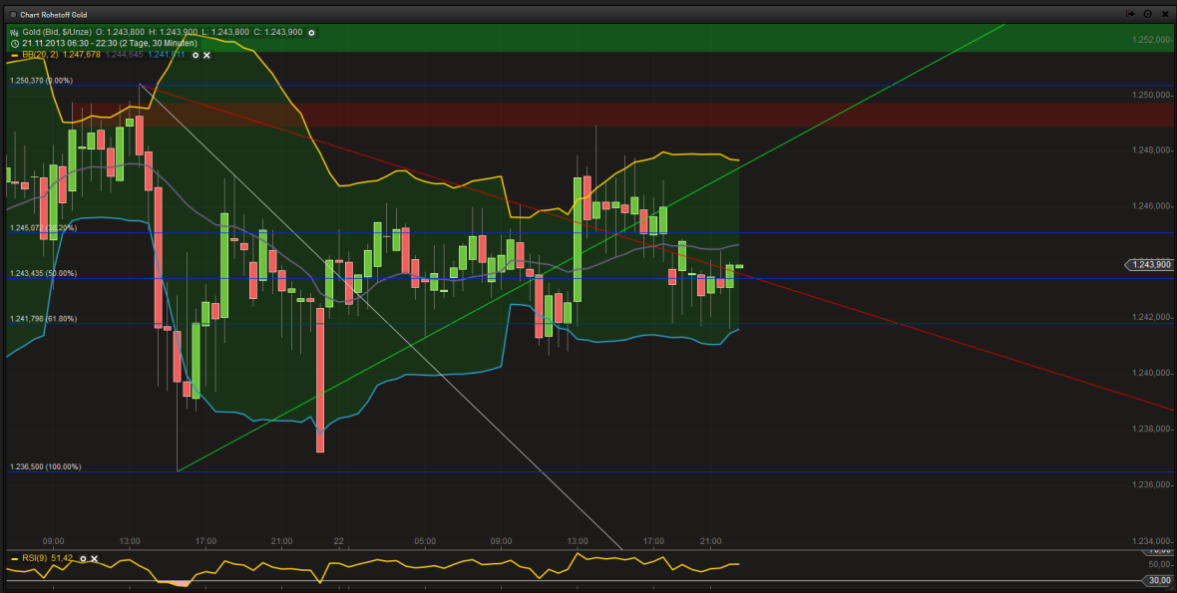Click the clock icon beside the timeframe text
The width and height of the screenshot is (1177, 593).
pyautogui.click(x=13, y=44)
